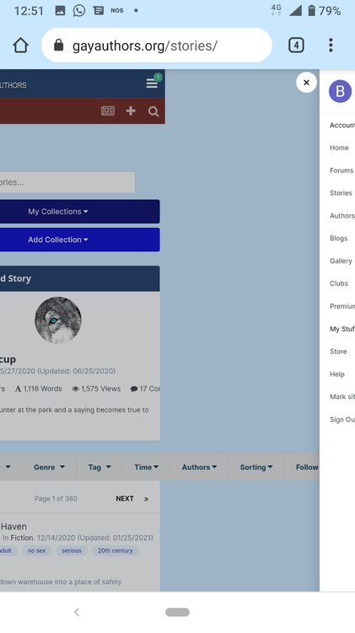Open the tab switcher showing 4 tabs
The width and height of the screenshot is (355, 633).
click(296, 46)
